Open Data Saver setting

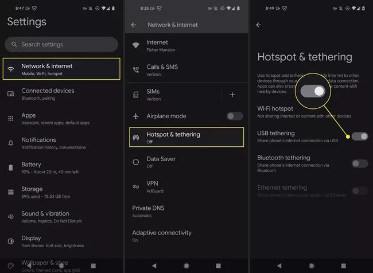pyautogui.click(x=187, y=162)
